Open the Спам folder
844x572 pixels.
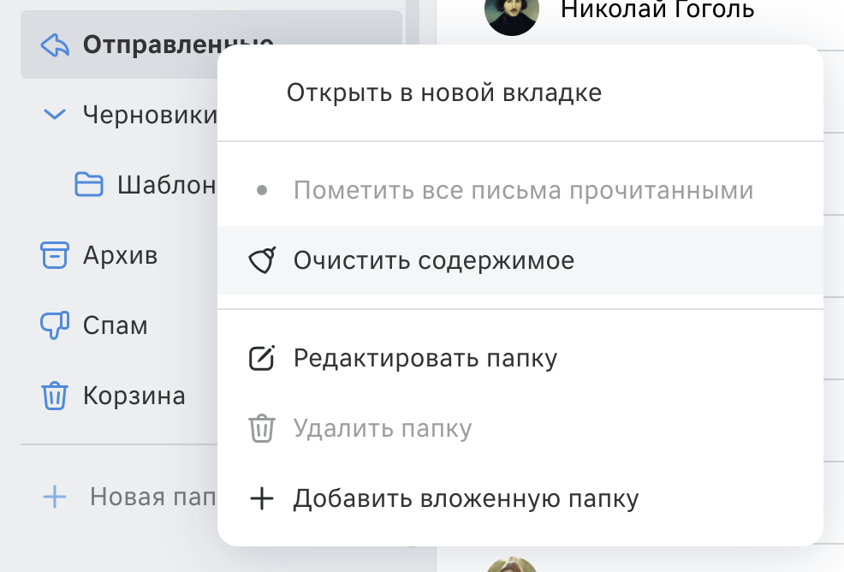tap(116, 325)
